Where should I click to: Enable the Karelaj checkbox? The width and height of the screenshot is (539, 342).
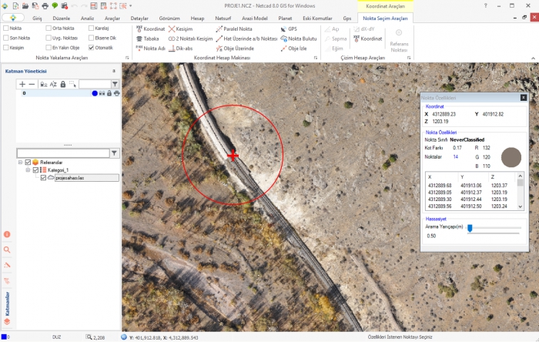click(x=91, y=28)
